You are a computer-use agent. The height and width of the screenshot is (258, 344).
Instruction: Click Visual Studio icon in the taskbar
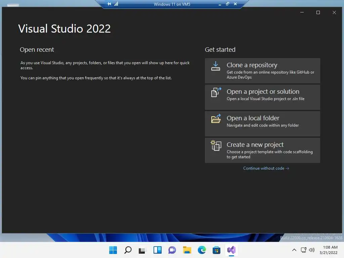tap(231, 250)
